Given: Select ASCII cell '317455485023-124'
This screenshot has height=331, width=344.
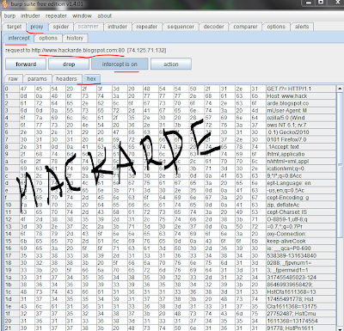Looking at the screenshot, I should point(300,278).
